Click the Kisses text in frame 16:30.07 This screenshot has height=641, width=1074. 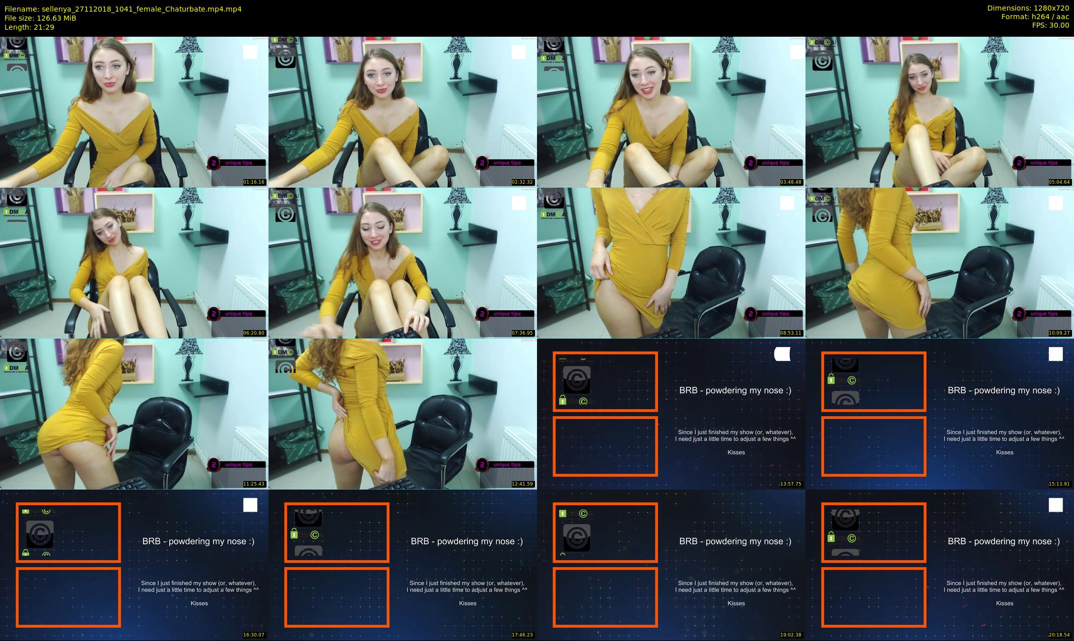coord(199,603)
